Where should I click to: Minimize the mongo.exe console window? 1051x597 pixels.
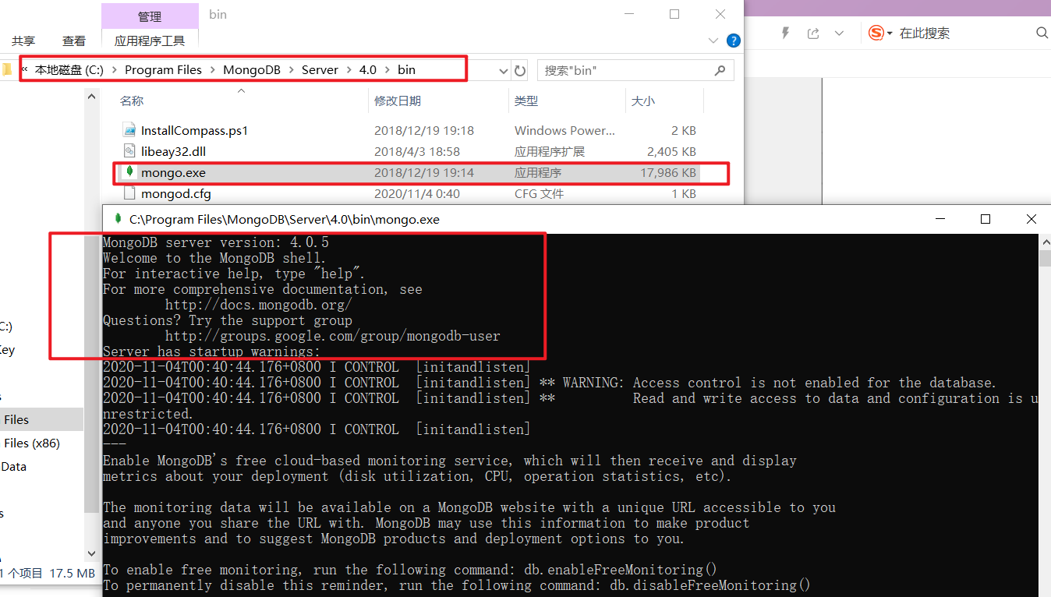[x=940, y=219]
